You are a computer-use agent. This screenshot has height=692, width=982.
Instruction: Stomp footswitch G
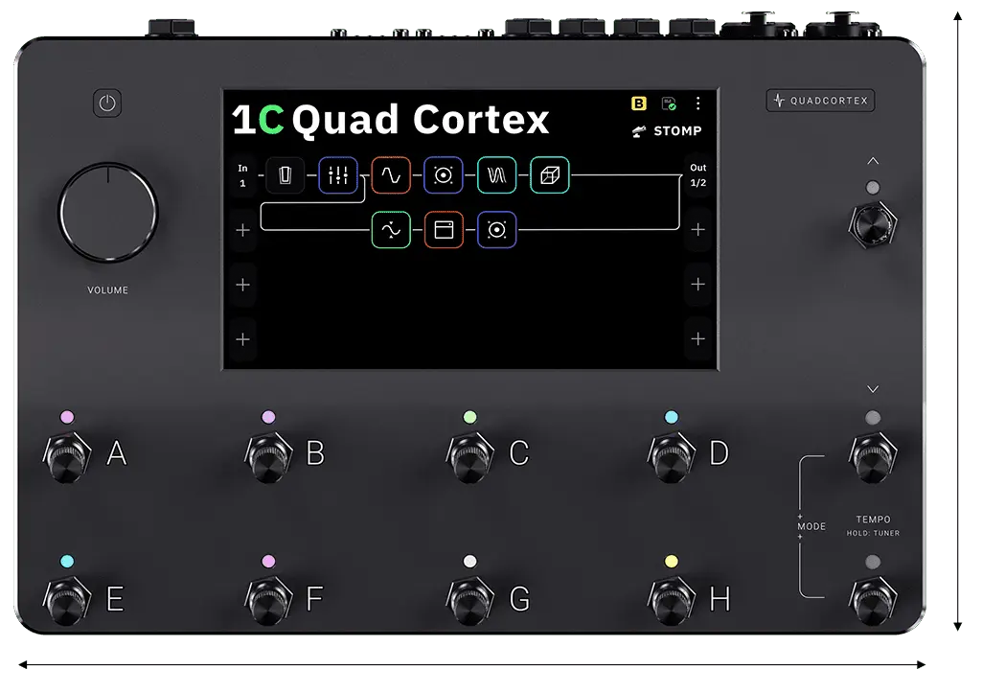(x=470, y=602)
